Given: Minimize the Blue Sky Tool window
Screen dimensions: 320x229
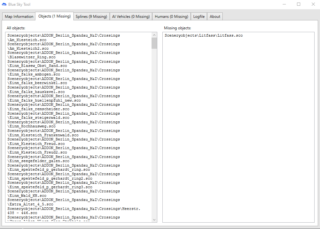Looking at the screenshot, I should (x=284, y=4).
